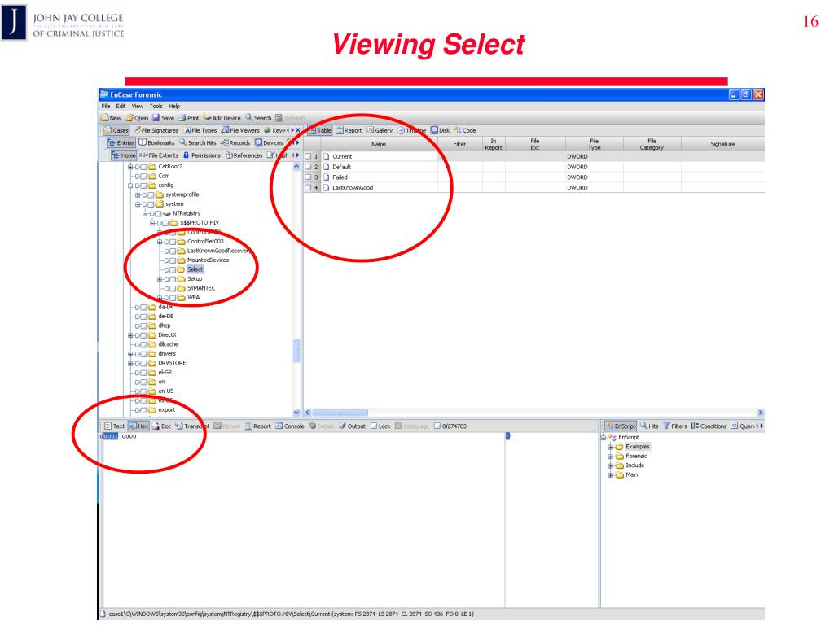Expand the CatRoot2 folder
The image size is (834, 625).
(x=130, y=167)
